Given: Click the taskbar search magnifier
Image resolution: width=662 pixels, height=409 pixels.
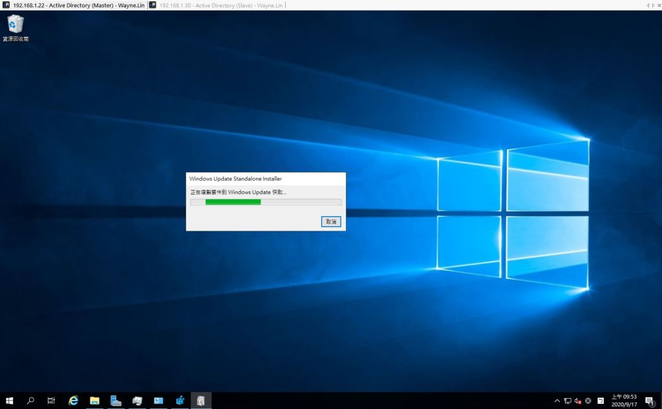Looking at the screenshot, I should point(30,401).
